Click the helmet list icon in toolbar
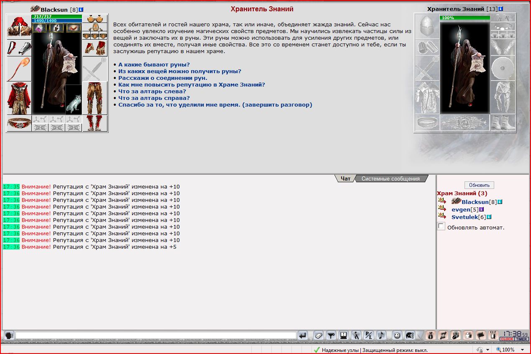 pyautogui.click(x=409, y=335)
